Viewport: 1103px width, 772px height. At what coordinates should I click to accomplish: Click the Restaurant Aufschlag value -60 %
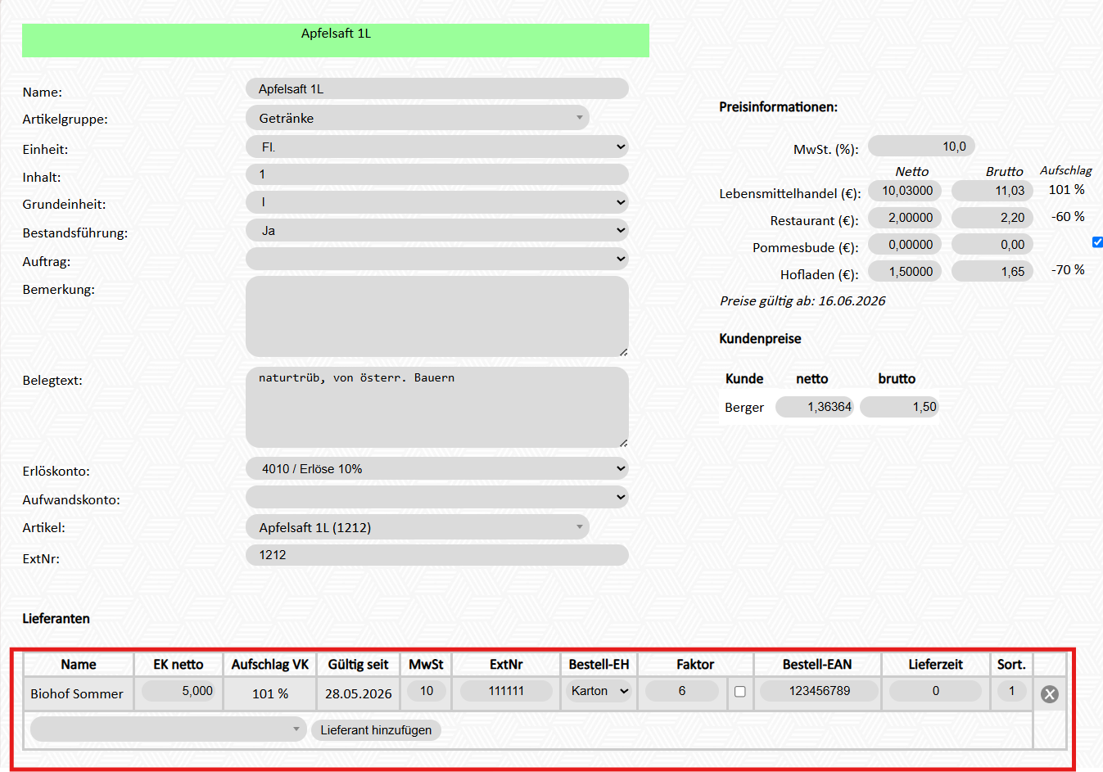[x=1068, y=216]
